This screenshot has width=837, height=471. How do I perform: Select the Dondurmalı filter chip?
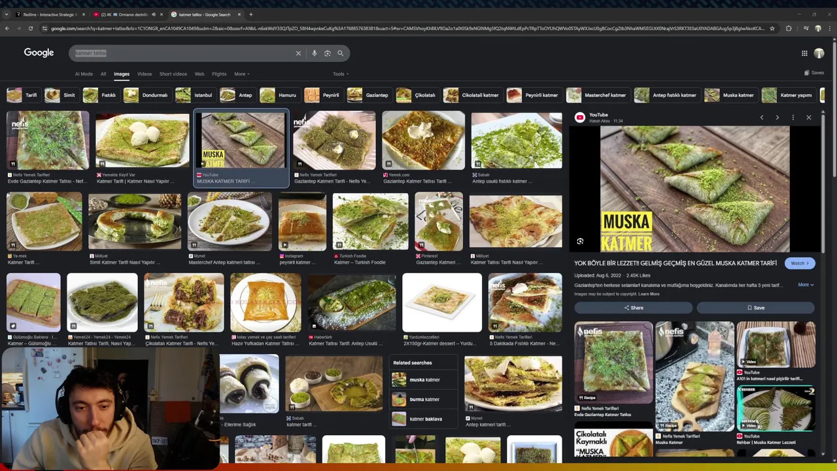[147, 95]
